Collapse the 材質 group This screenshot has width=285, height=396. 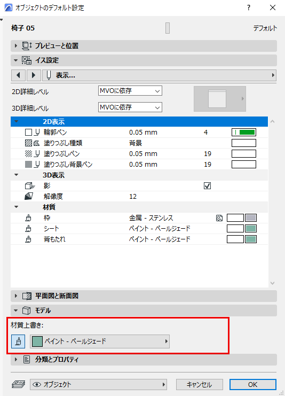(x=17, y=207)
